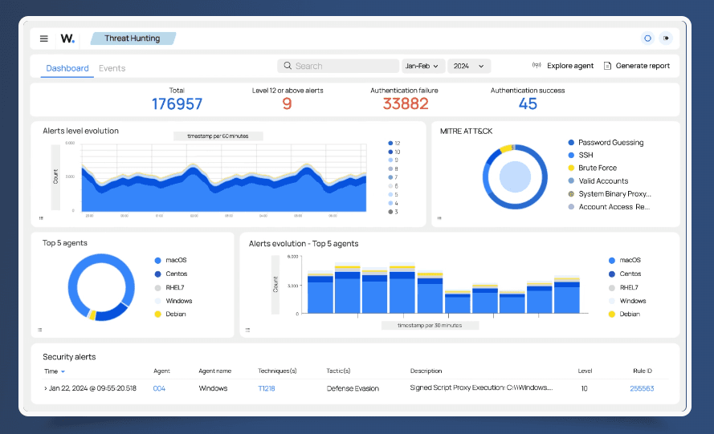714x434 pixels.
Task: Open technique T1218 link
Action: point(266,388)
